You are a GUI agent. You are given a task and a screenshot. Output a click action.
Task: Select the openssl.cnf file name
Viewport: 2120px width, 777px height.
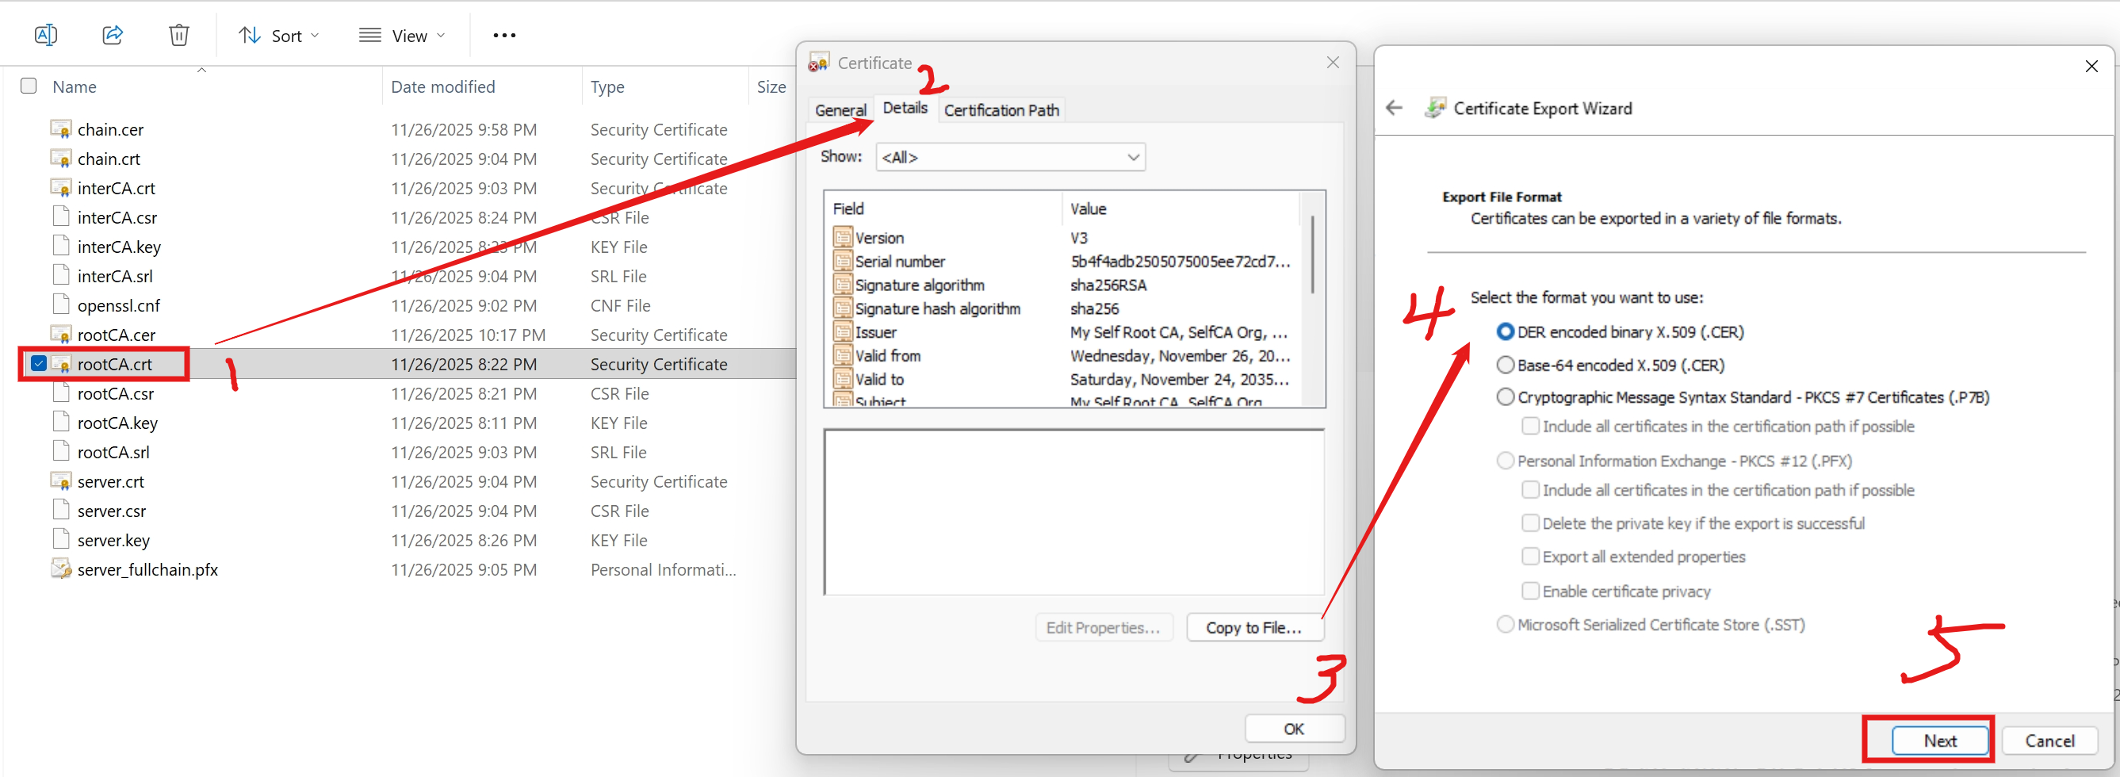[x=118, y=305]
